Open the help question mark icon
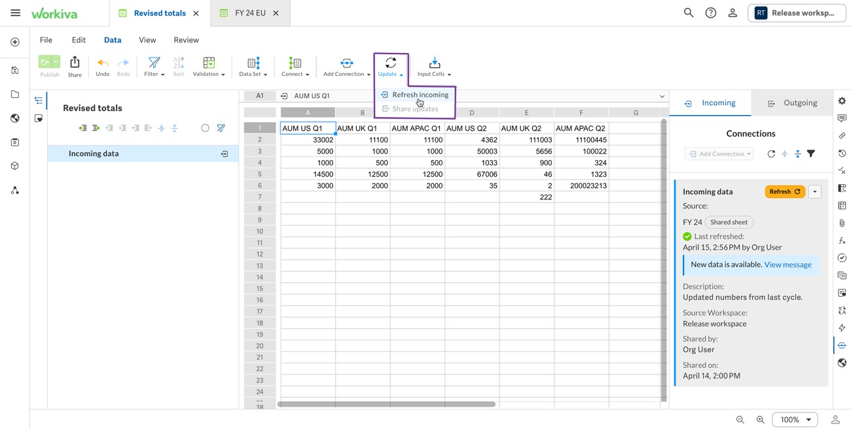This screenshot has width=851, height=430. pos(710,13)
